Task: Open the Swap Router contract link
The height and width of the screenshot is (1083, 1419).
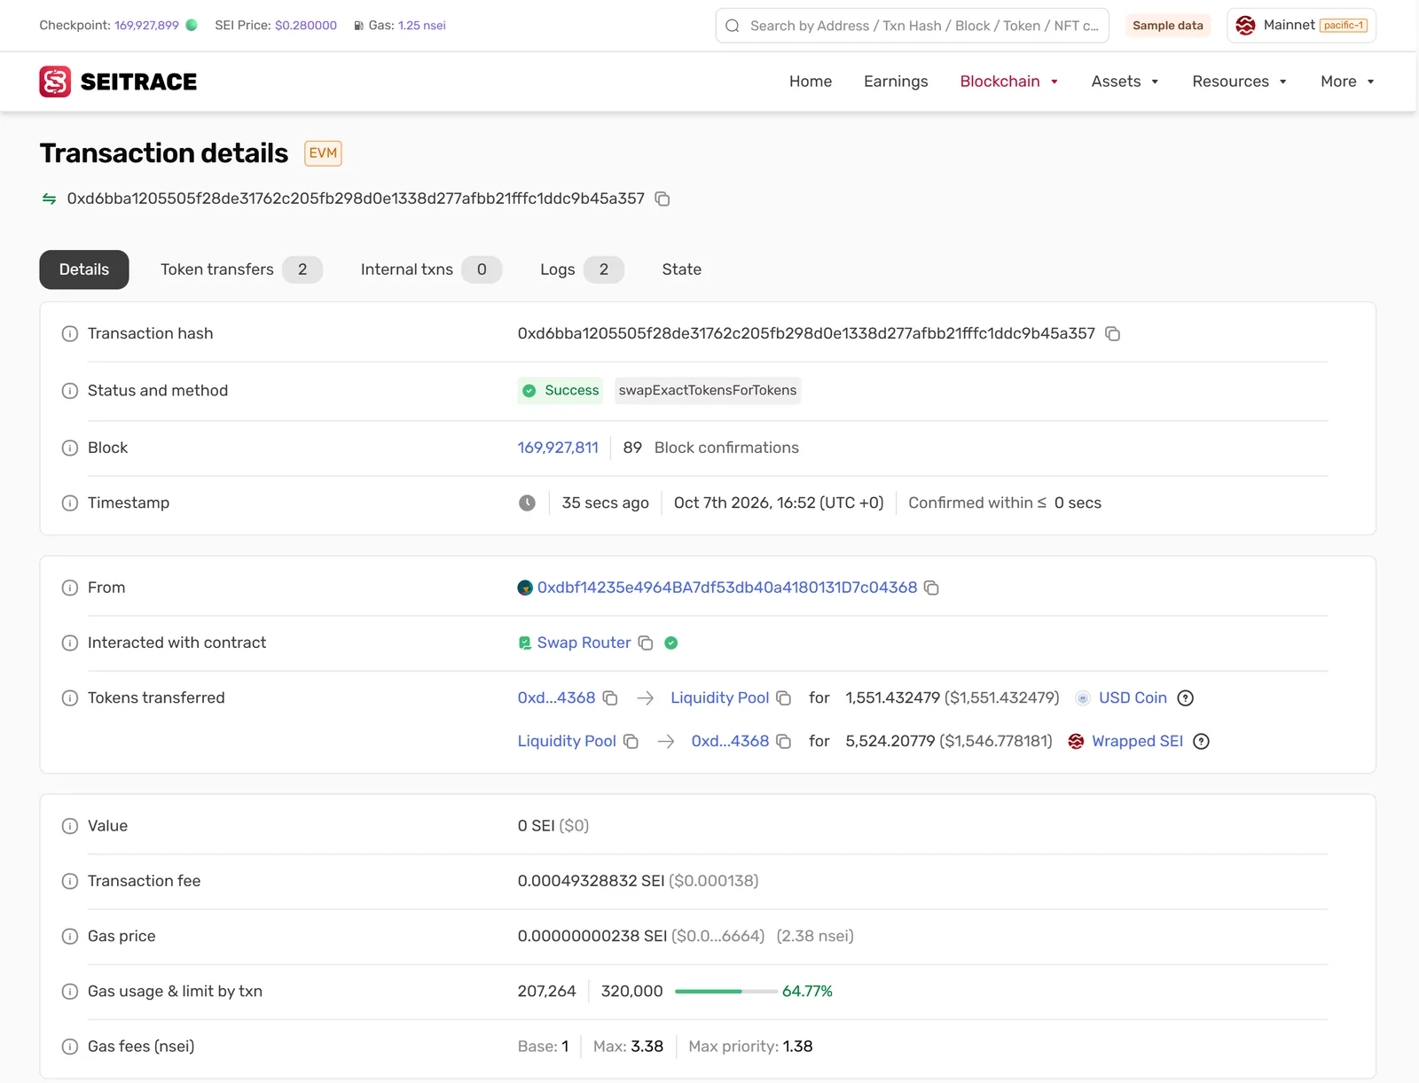Action: [584, 643]
